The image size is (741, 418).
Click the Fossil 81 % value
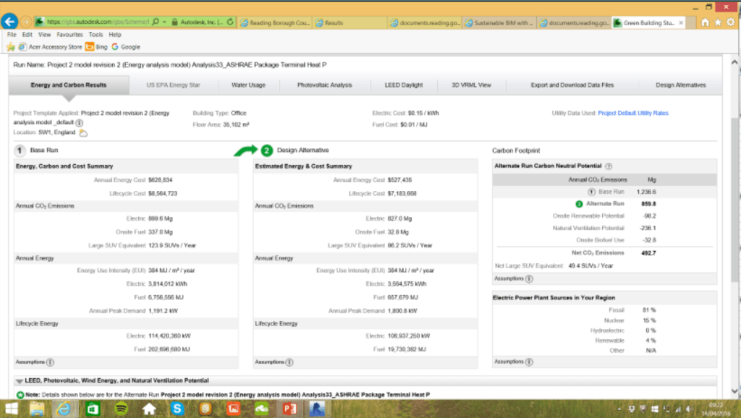pos(649,310)
